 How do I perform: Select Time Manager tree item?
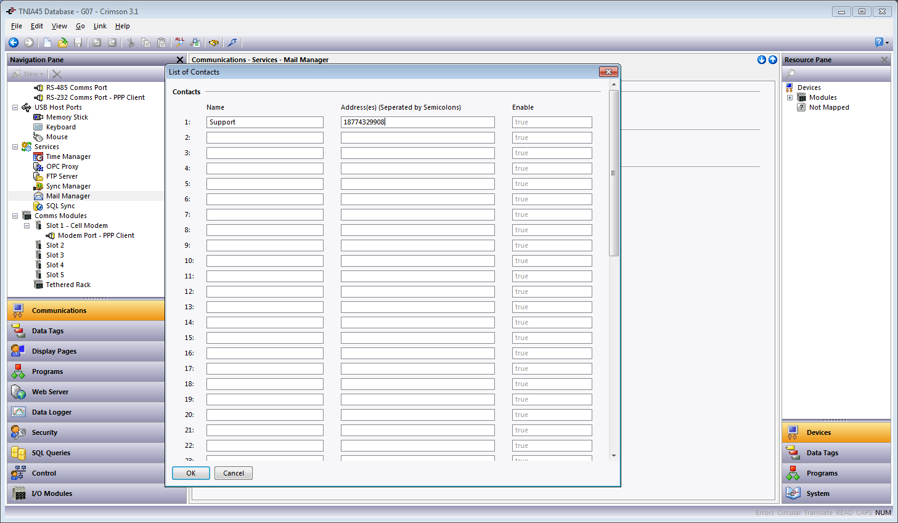tap(68, 156)
